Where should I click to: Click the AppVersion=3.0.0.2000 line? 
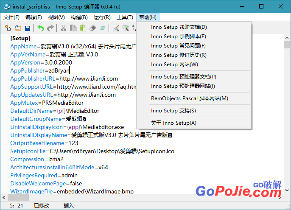pyautogui.click(x=41, y=62)
